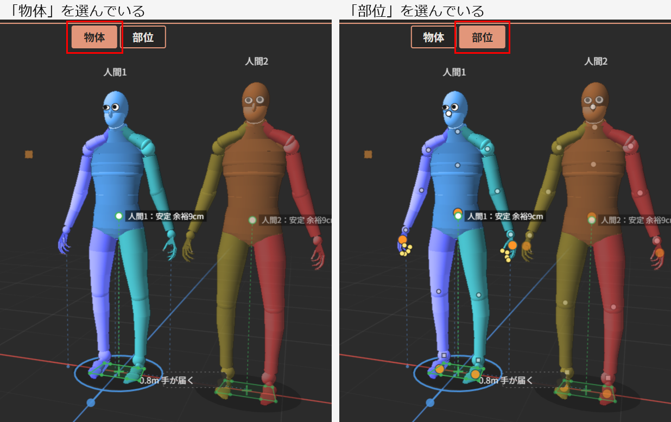This screenshot has width=671, height=422.
Task: Select the orange foot handle on 人間2's red foot
Action: pos(607,393)
